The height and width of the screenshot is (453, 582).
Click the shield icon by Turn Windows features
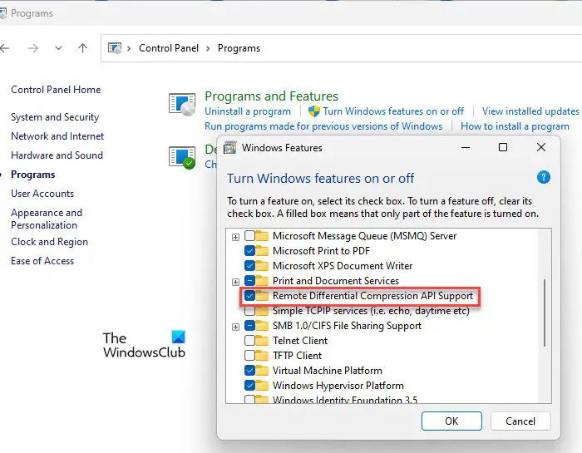tap(314, 111)
